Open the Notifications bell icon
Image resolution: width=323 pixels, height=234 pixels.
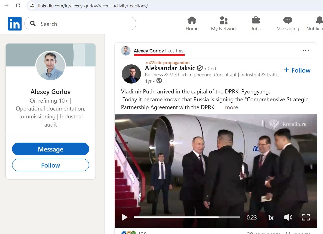319,20
